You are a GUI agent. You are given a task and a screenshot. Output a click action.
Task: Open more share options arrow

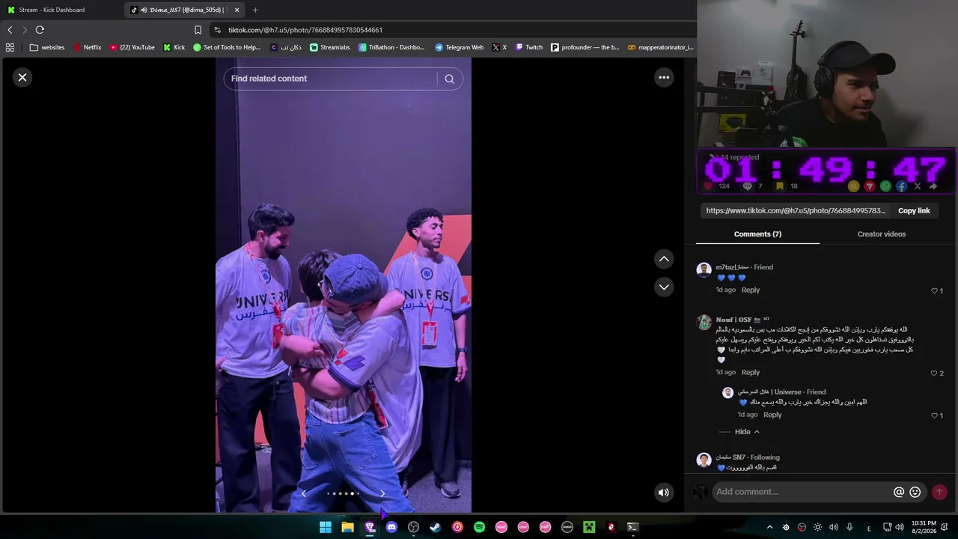(x=933, y=186)
